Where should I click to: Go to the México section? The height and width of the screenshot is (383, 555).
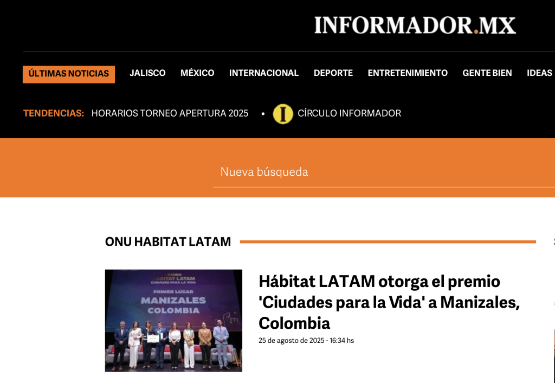click(197, 73)
